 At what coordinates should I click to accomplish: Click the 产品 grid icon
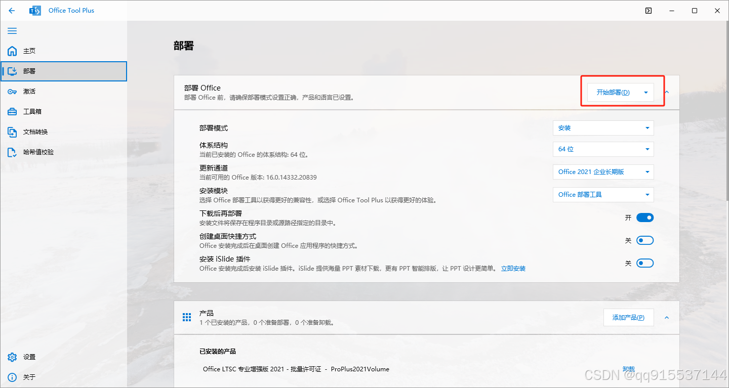pyautogui.click(x=187, y=317)
